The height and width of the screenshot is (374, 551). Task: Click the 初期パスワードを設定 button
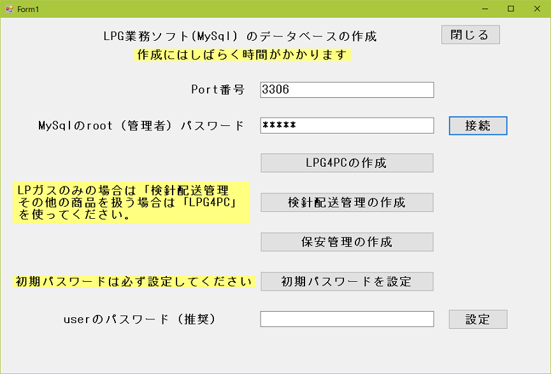pos(347,281)
